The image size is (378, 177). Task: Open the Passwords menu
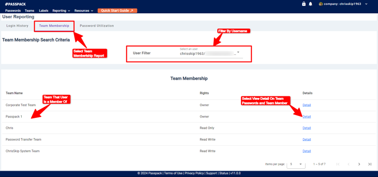pos(13,11)
